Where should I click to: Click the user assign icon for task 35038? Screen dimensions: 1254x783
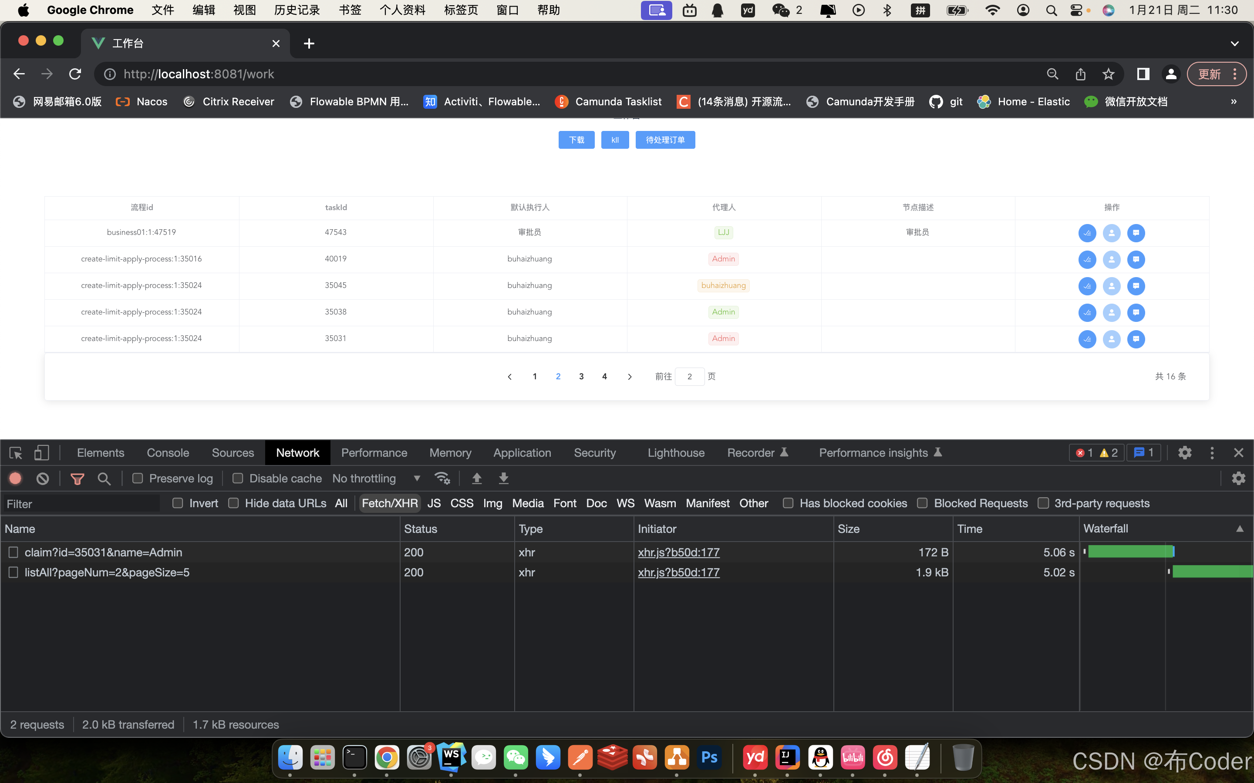point(1112,312)
